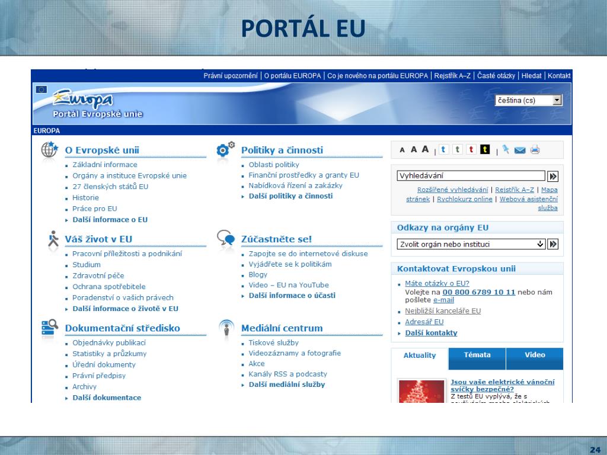This screenshot has height=455, width=607.
Task: Open Další politiky a činnosti
Action: point(290,196)
